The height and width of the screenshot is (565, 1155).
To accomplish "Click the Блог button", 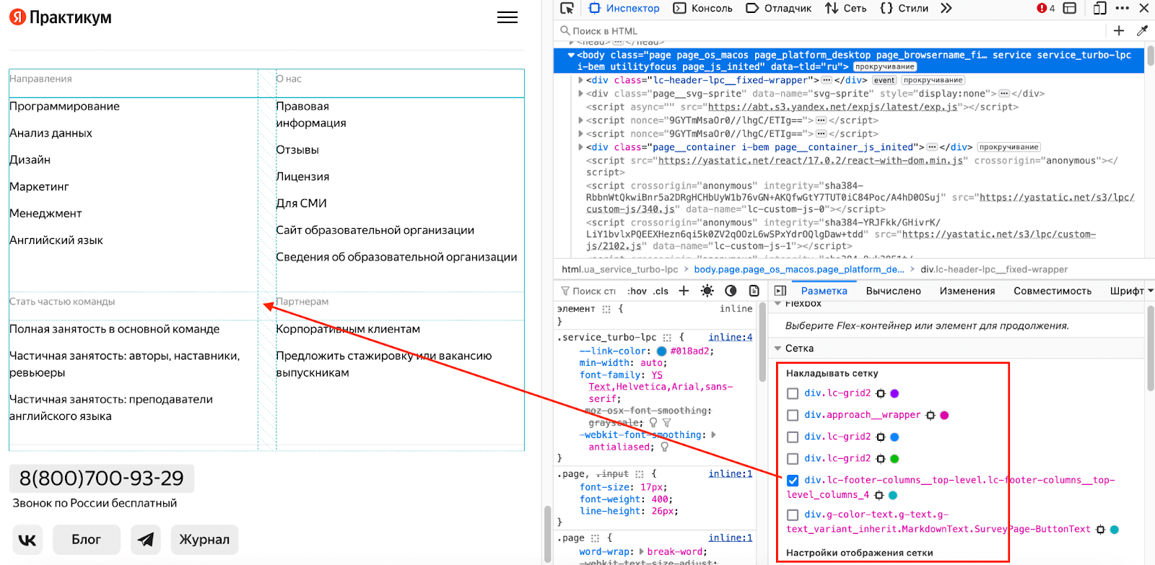I will point(86,540).
